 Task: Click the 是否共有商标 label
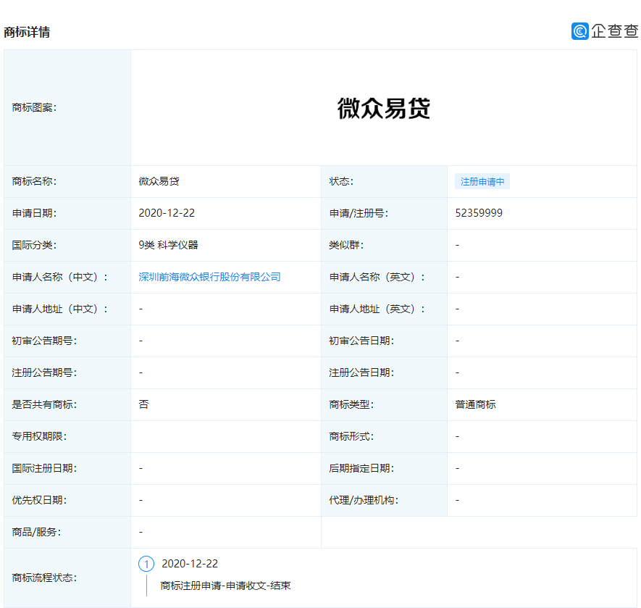(x=44, y=404)
